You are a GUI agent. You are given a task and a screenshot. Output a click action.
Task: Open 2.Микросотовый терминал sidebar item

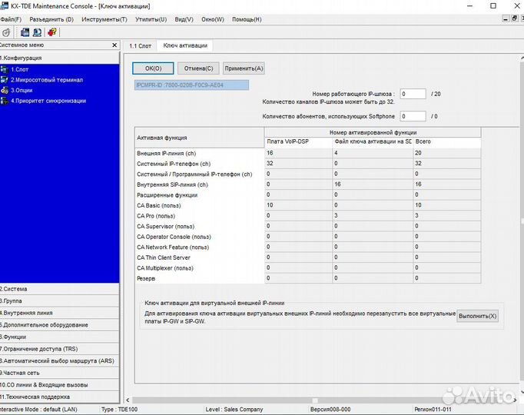click(46, 80)
